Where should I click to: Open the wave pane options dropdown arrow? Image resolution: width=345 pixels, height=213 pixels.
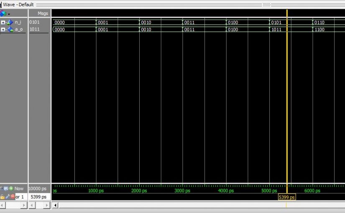tap(9, 14)
